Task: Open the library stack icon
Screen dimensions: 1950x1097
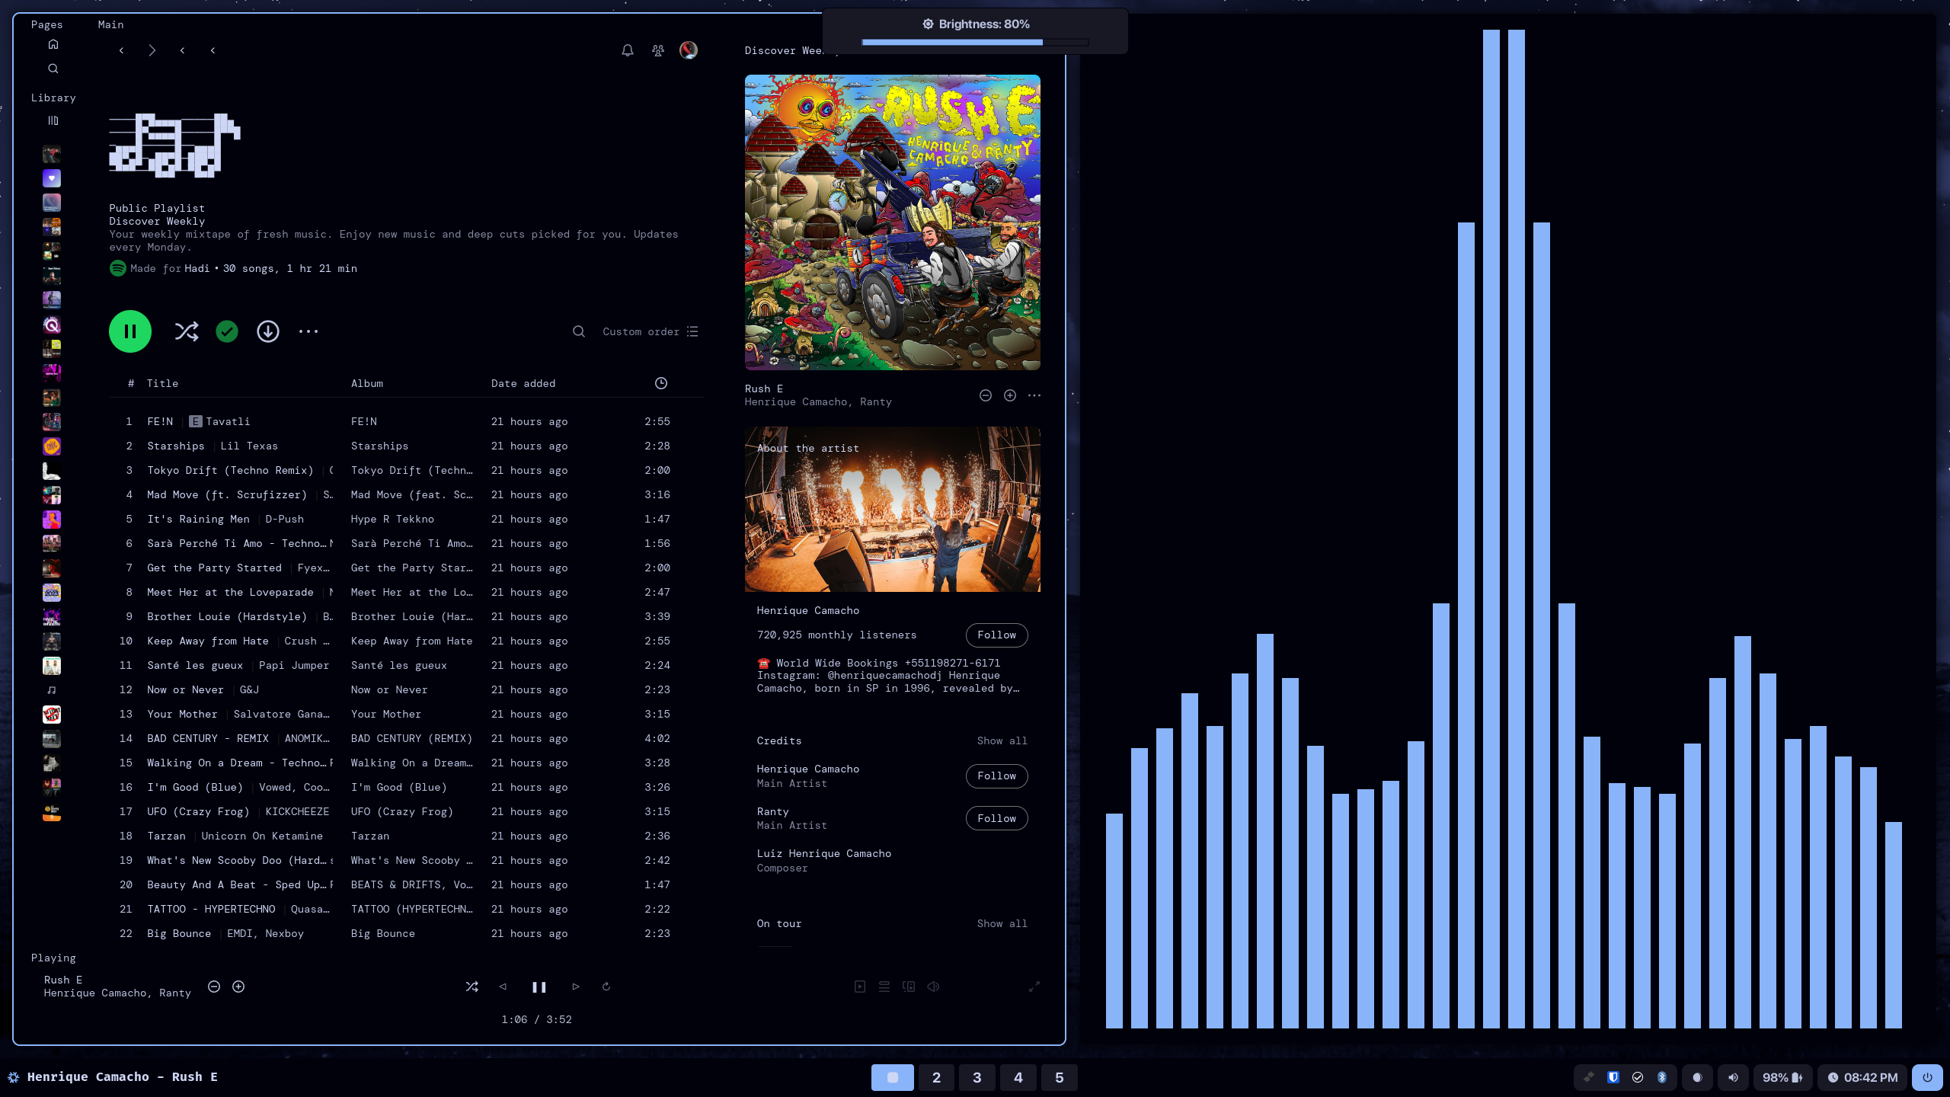Action: pyautogui.click(x=53, y=120)
